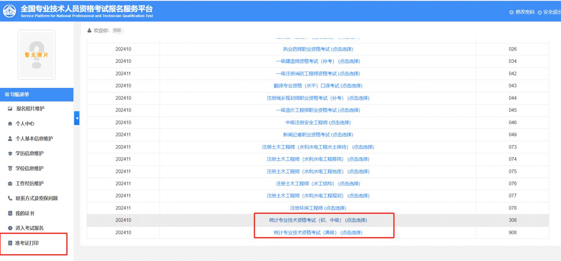561x261 pixels.
Task: Open 我的证书 in the navigation menu
Action: point(25,213)
